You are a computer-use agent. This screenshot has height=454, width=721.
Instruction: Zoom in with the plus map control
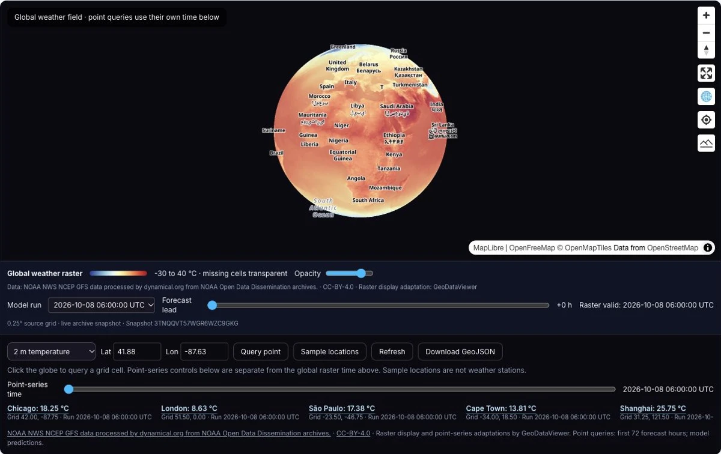(706, 16)
